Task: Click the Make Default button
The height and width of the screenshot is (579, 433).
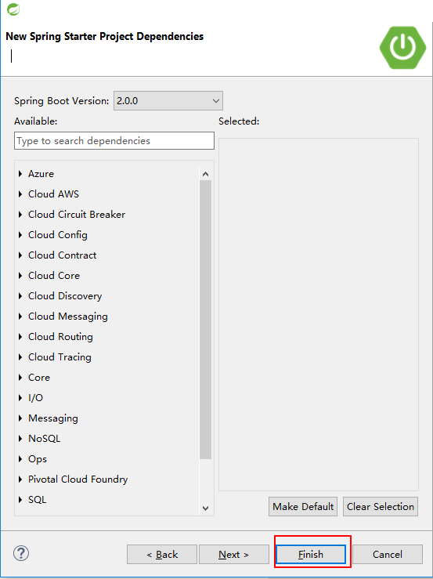Action: click(x=303, y=507)
